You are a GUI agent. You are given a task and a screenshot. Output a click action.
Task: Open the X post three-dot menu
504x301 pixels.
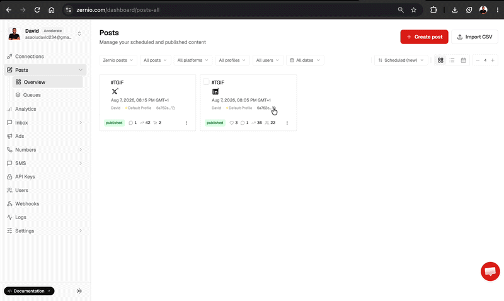coord(186,123)
